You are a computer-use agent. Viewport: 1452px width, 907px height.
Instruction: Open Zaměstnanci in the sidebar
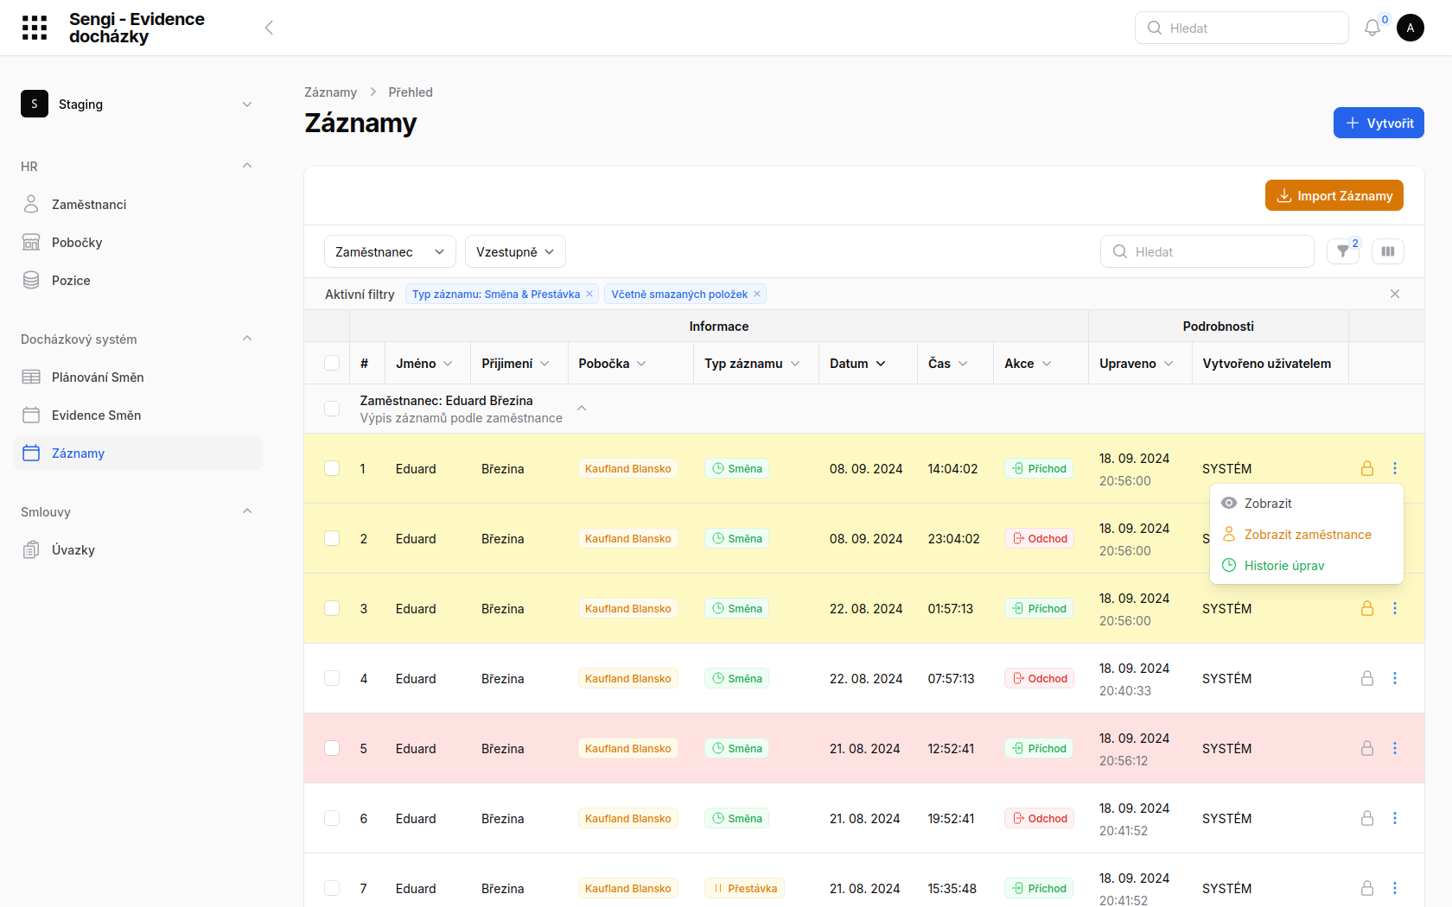138,204
